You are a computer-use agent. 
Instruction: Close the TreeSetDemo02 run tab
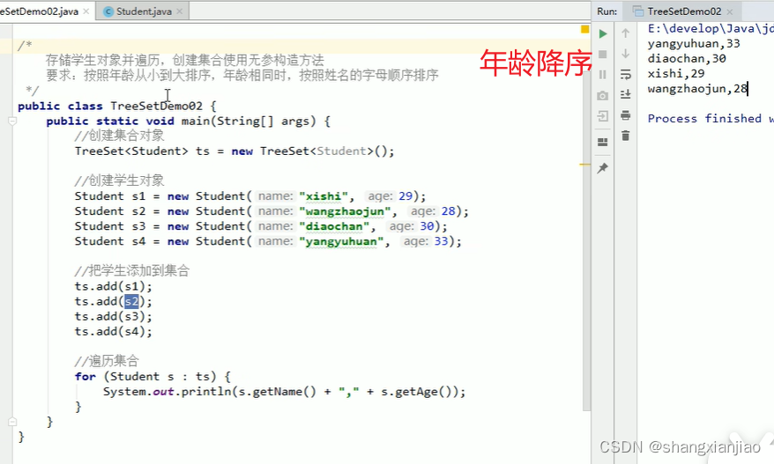pos(730,11)
